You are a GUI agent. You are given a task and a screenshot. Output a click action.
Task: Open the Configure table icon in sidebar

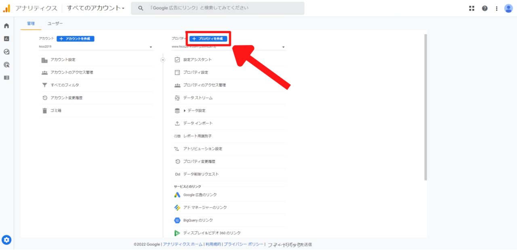[6, 77]
